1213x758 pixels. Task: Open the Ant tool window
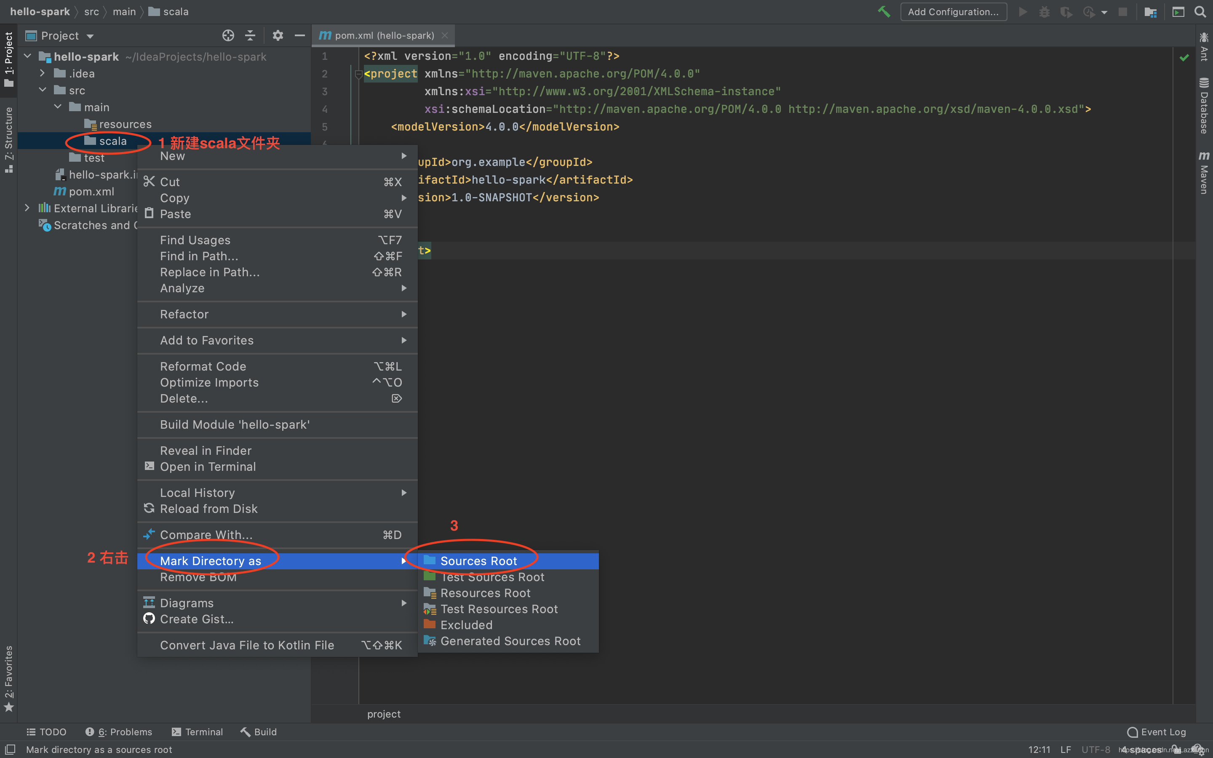coord(1204,46)
